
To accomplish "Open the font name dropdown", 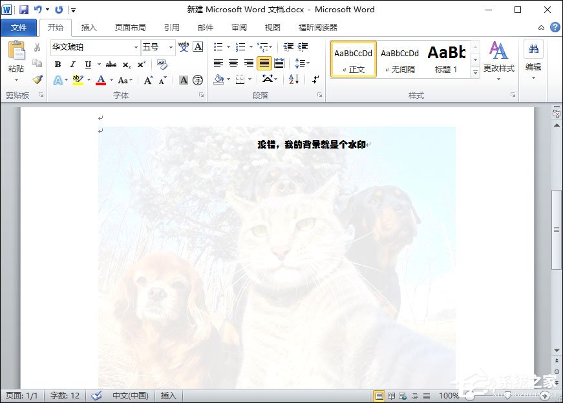I will [136, 46].
